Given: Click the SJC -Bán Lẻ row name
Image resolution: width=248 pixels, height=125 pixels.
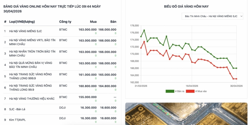Looking at the screenshot, I should click(17, 109).
